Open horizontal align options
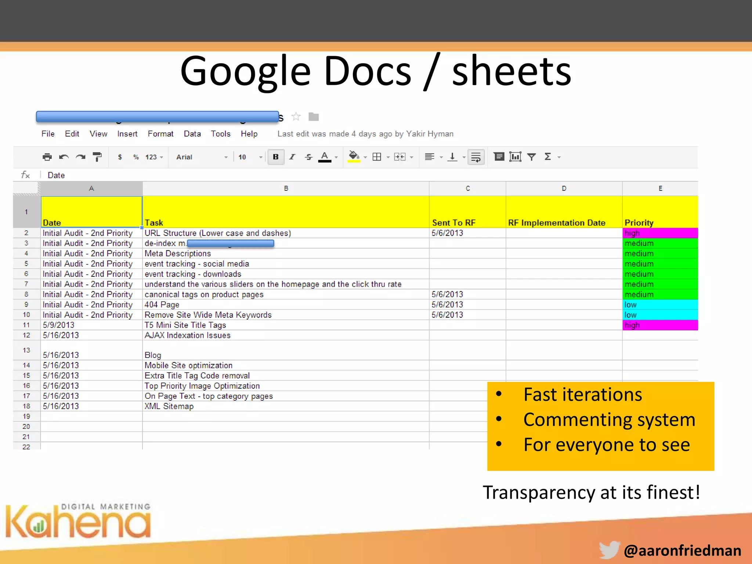Viewport: 752px width, 564px height. click(429, 157)
